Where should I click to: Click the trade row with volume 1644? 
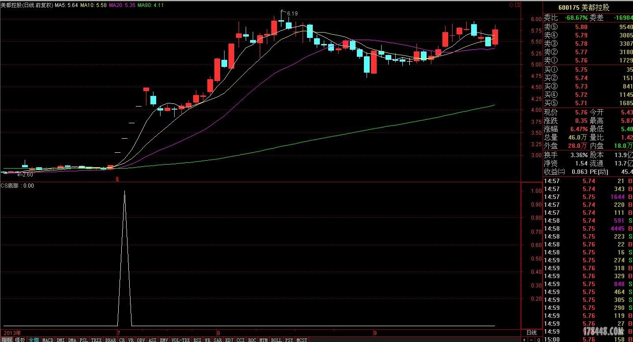[588, 197]
